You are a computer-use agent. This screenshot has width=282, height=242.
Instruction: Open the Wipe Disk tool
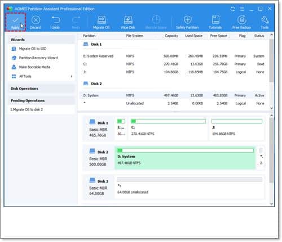point(128,23)
